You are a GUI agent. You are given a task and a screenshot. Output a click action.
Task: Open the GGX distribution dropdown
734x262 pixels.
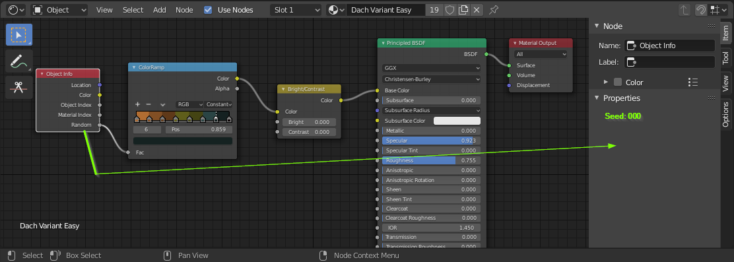[x=432, y=68]
